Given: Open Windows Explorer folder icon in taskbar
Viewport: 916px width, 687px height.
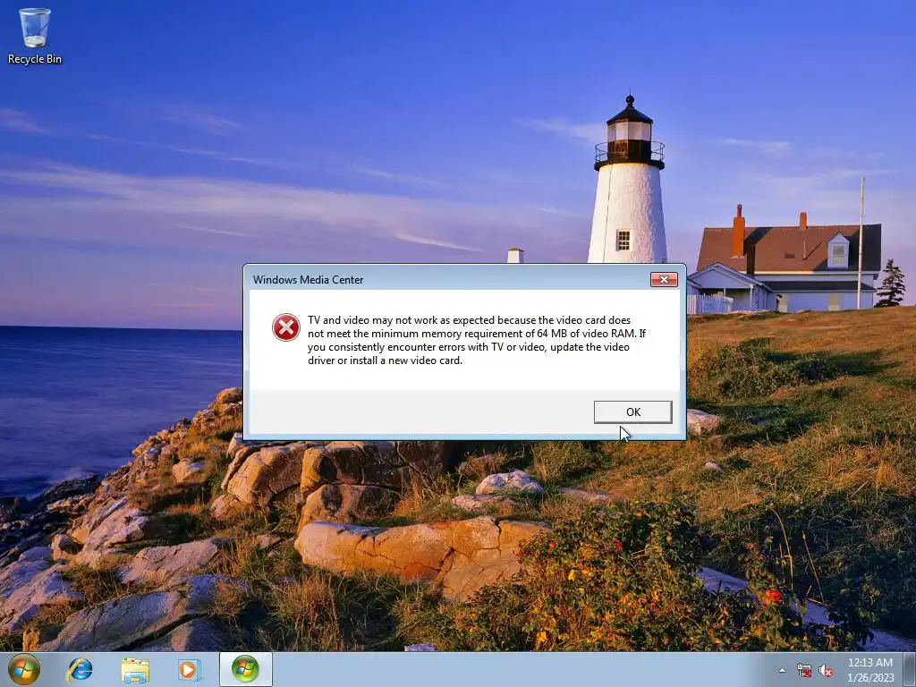Looking at the screenshot, I should pyautogui.click(x=134, y=670).
